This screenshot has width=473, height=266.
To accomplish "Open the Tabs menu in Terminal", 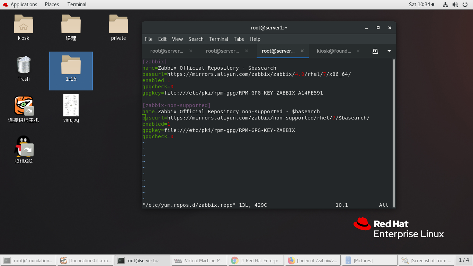I will pos(239,39).
